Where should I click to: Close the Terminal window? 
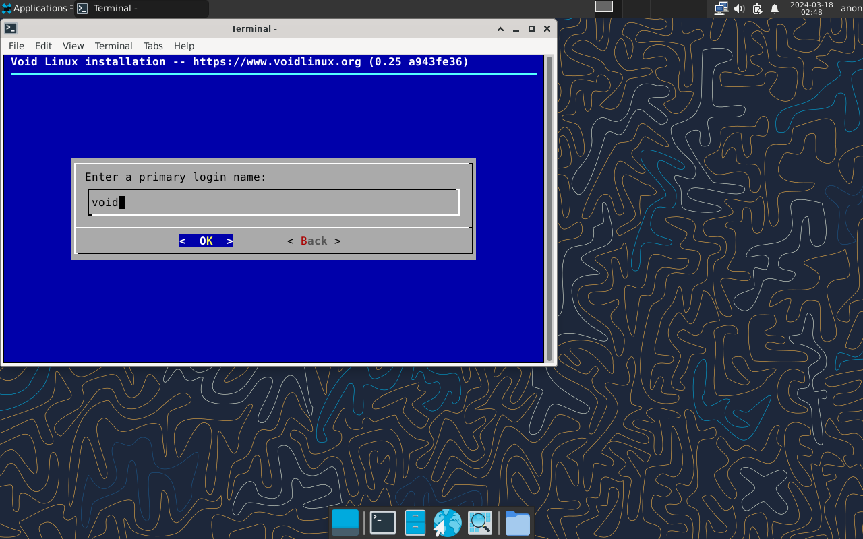coord(547,28)
